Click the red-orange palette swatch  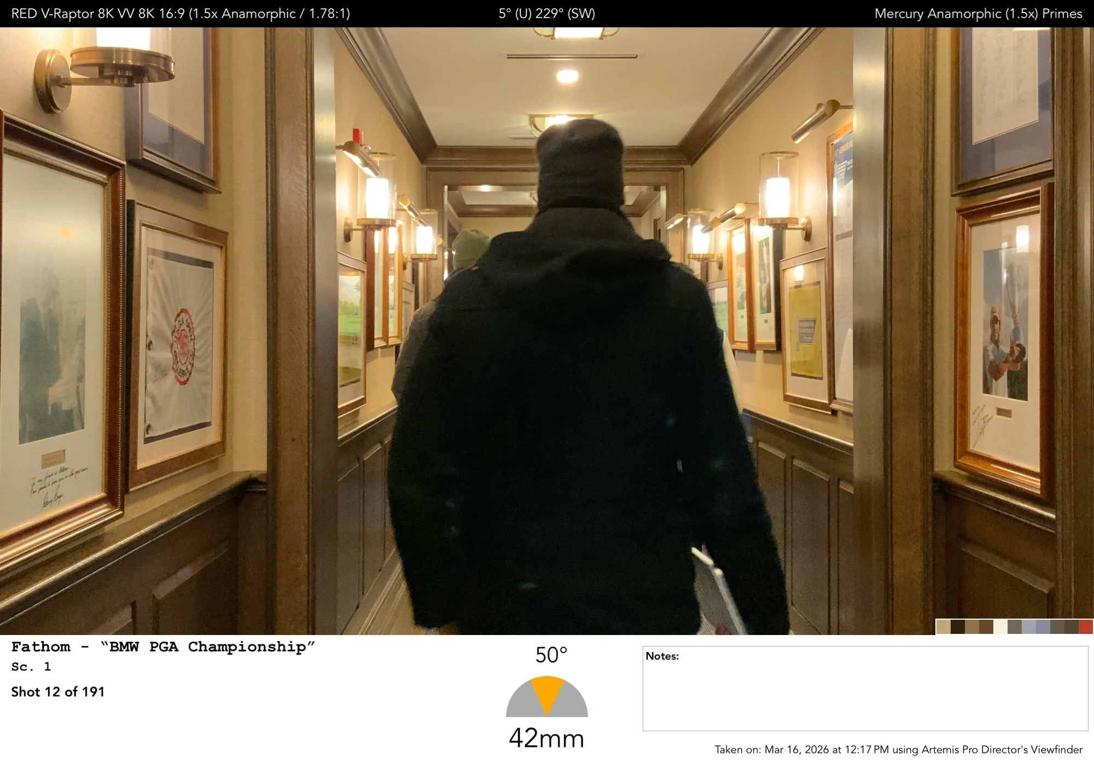coord(1085,627)
